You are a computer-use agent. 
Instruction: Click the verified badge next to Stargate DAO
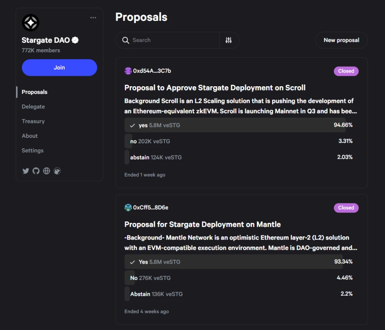[75, 40]
